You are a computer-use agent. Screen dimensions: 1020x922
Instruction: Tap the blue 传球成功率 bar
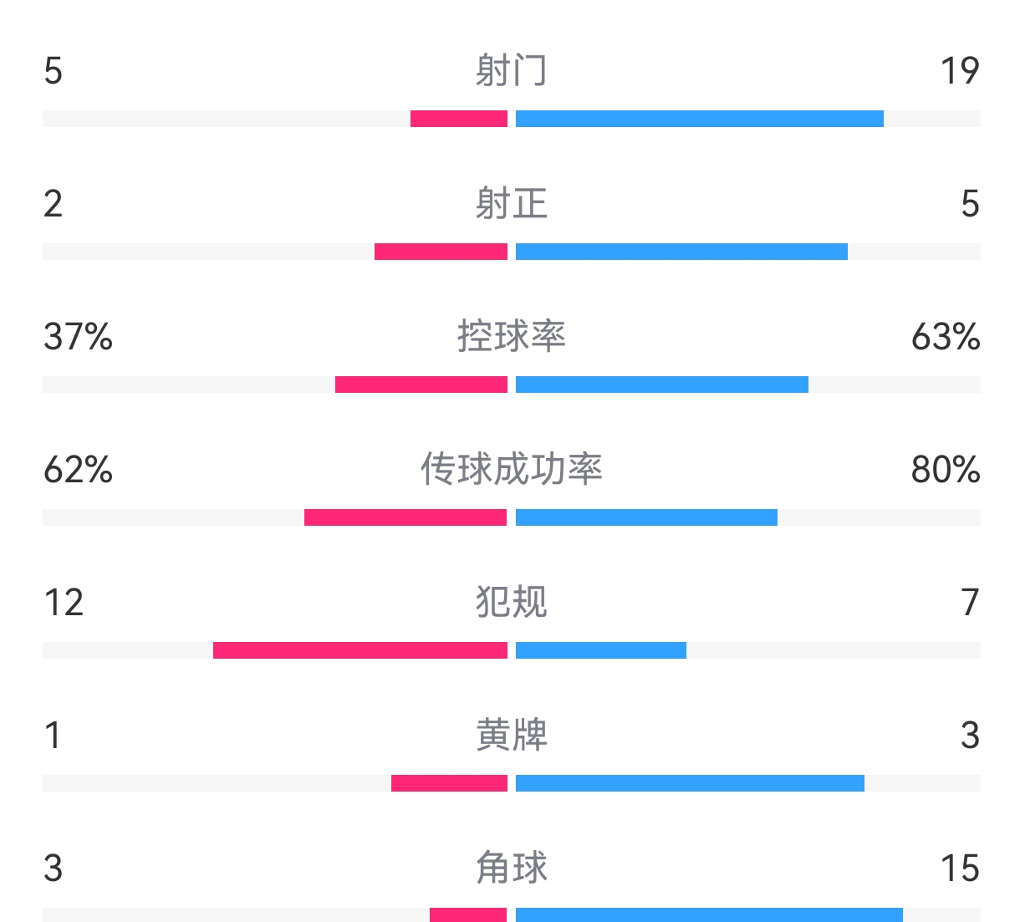click(646, 517)
